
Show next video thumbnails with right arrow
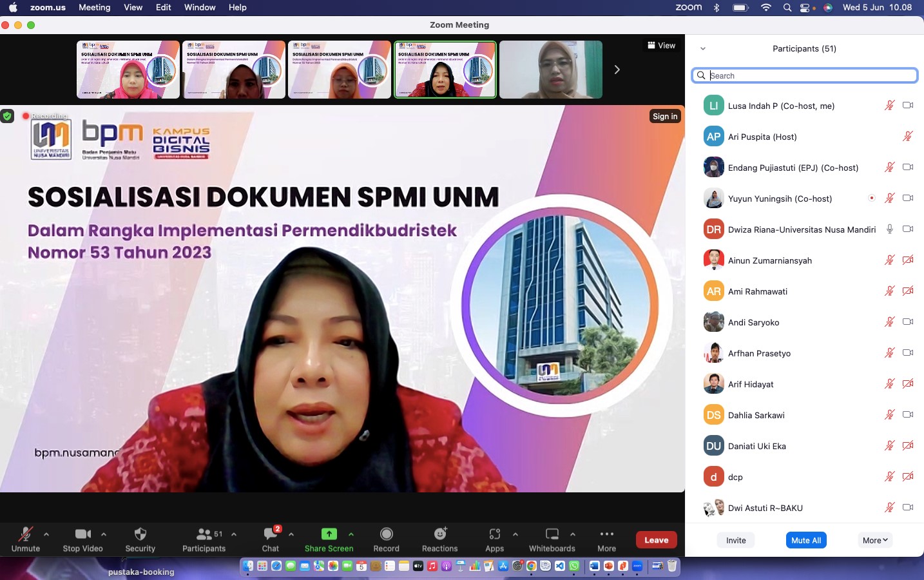tap(617, 70)
